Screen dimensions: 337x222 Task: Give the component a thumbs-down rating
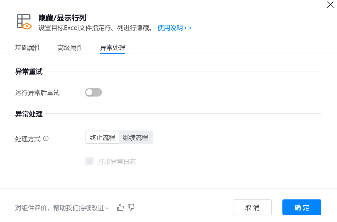click(131, 207)
